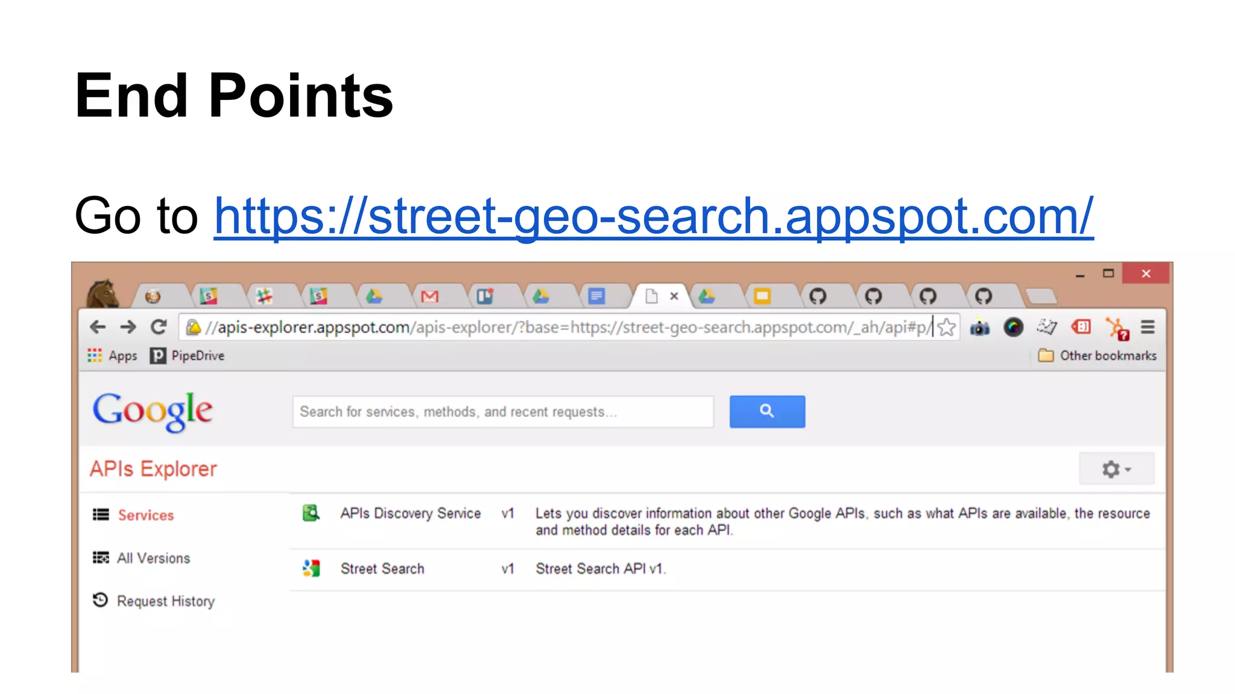This screenshot has height=694, width=1235.
Task: Switch to the yellow Google Slides tab
Action: point(763,296)
